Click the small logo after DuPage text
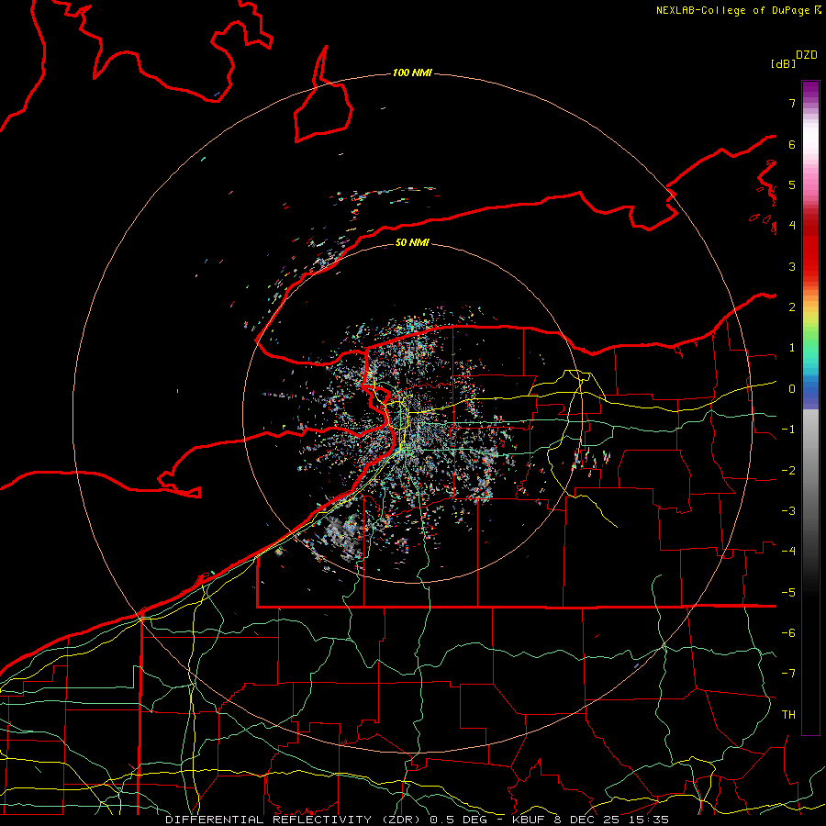 pos(818,10)
